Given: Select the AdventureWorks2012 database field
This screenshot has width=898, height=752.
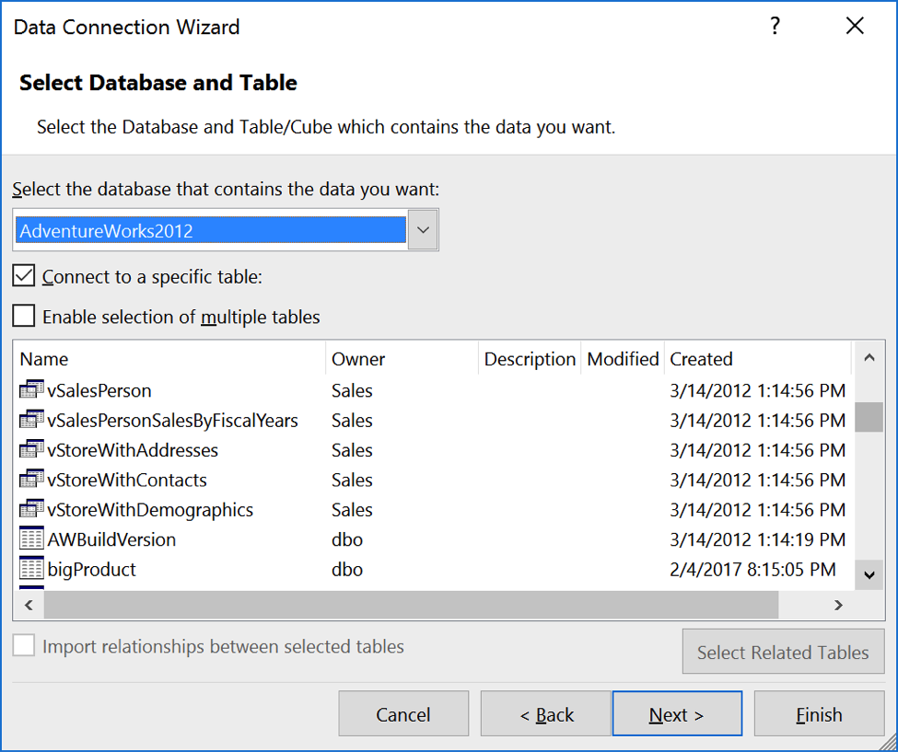Looking at the screenshot, I should [211, 230].
